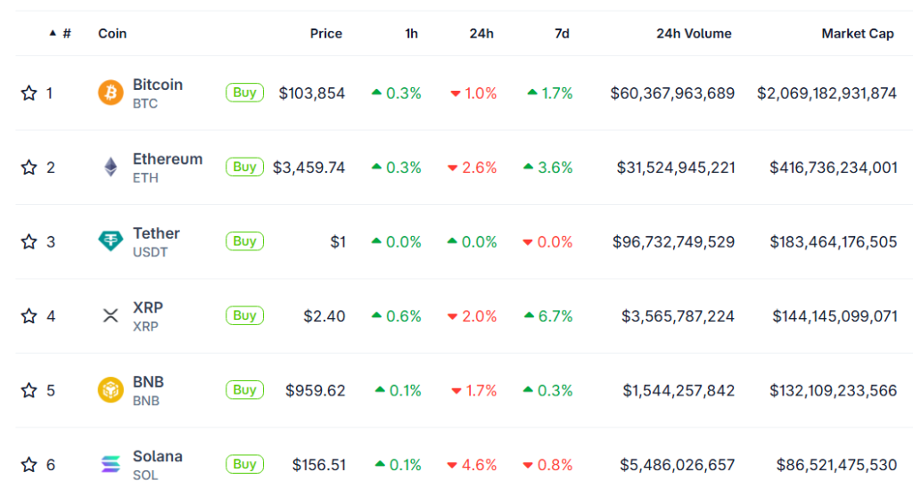913x497 pixels.
Task: Add Tether to favorites via star
Action: point(29,241)
